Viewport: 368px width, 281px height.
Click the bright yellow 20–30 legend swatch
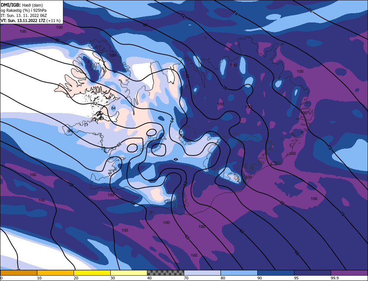(x=92, y=273)
